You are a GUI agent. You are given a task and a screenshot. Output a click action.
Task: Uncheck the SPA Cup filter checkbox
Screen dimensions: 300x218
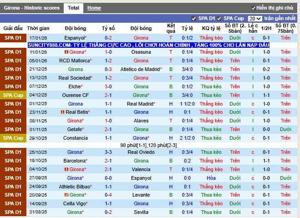click(x=219, y=19)
